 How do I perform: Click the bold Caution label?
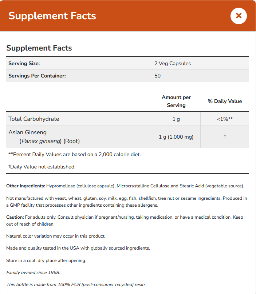click(x=15, y=217)
